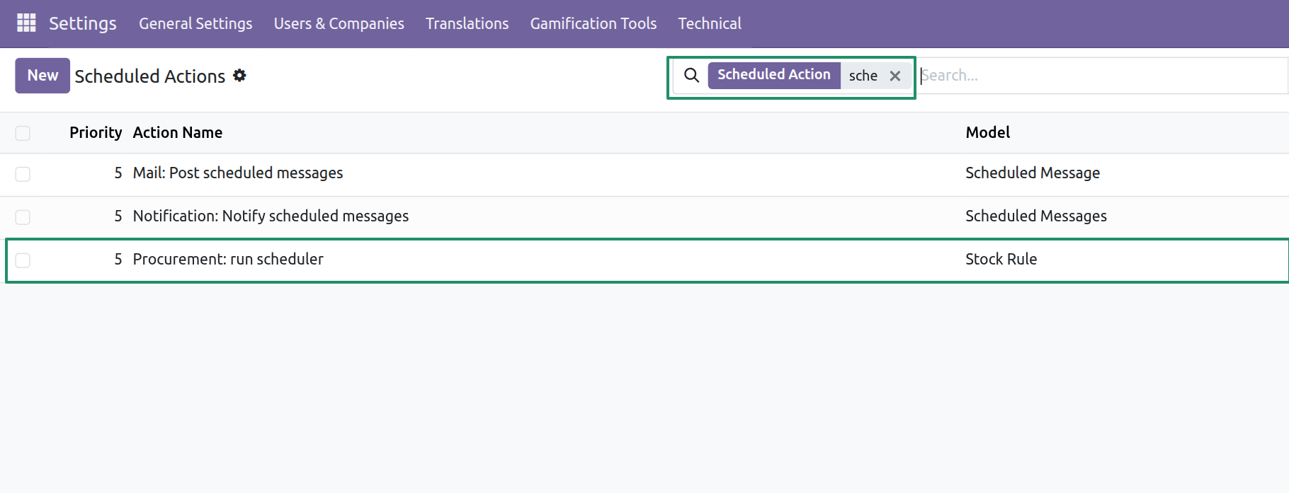Focus the Search input field

[1102, 76]
